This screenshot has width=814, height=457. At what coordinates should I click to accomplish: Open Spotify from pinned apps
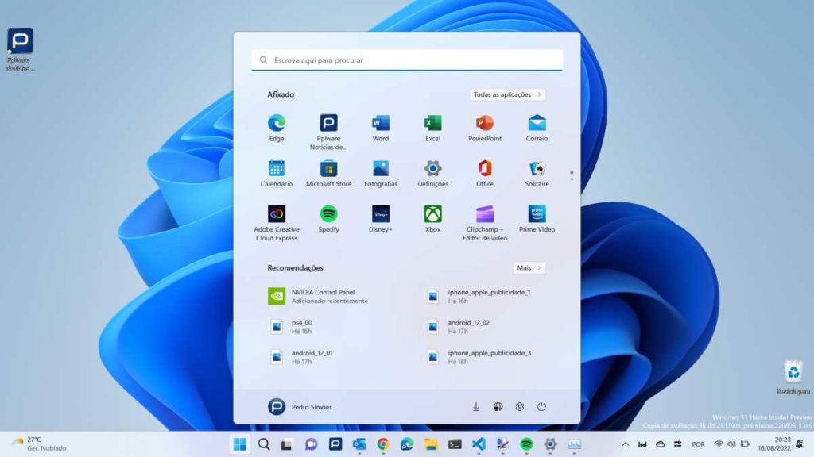328,219
